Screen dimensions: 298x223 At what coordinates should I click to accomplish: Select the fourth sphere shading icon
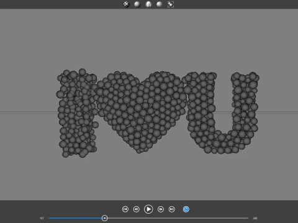tap(160, 4)
